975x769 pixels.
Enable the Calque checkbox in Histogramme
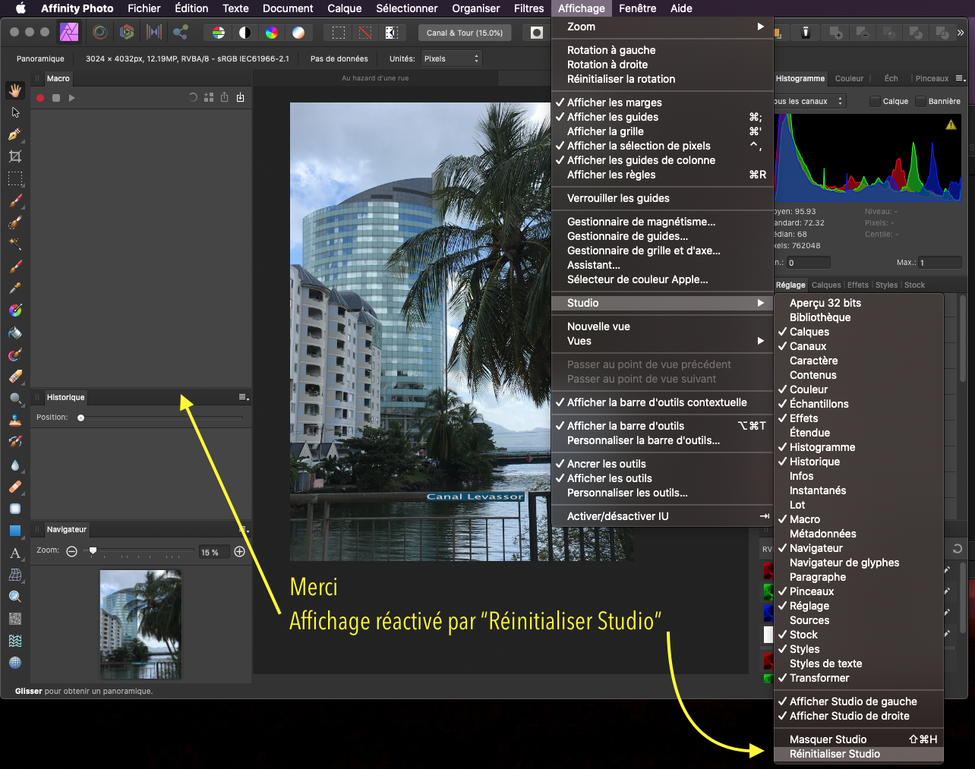point(876,101)
